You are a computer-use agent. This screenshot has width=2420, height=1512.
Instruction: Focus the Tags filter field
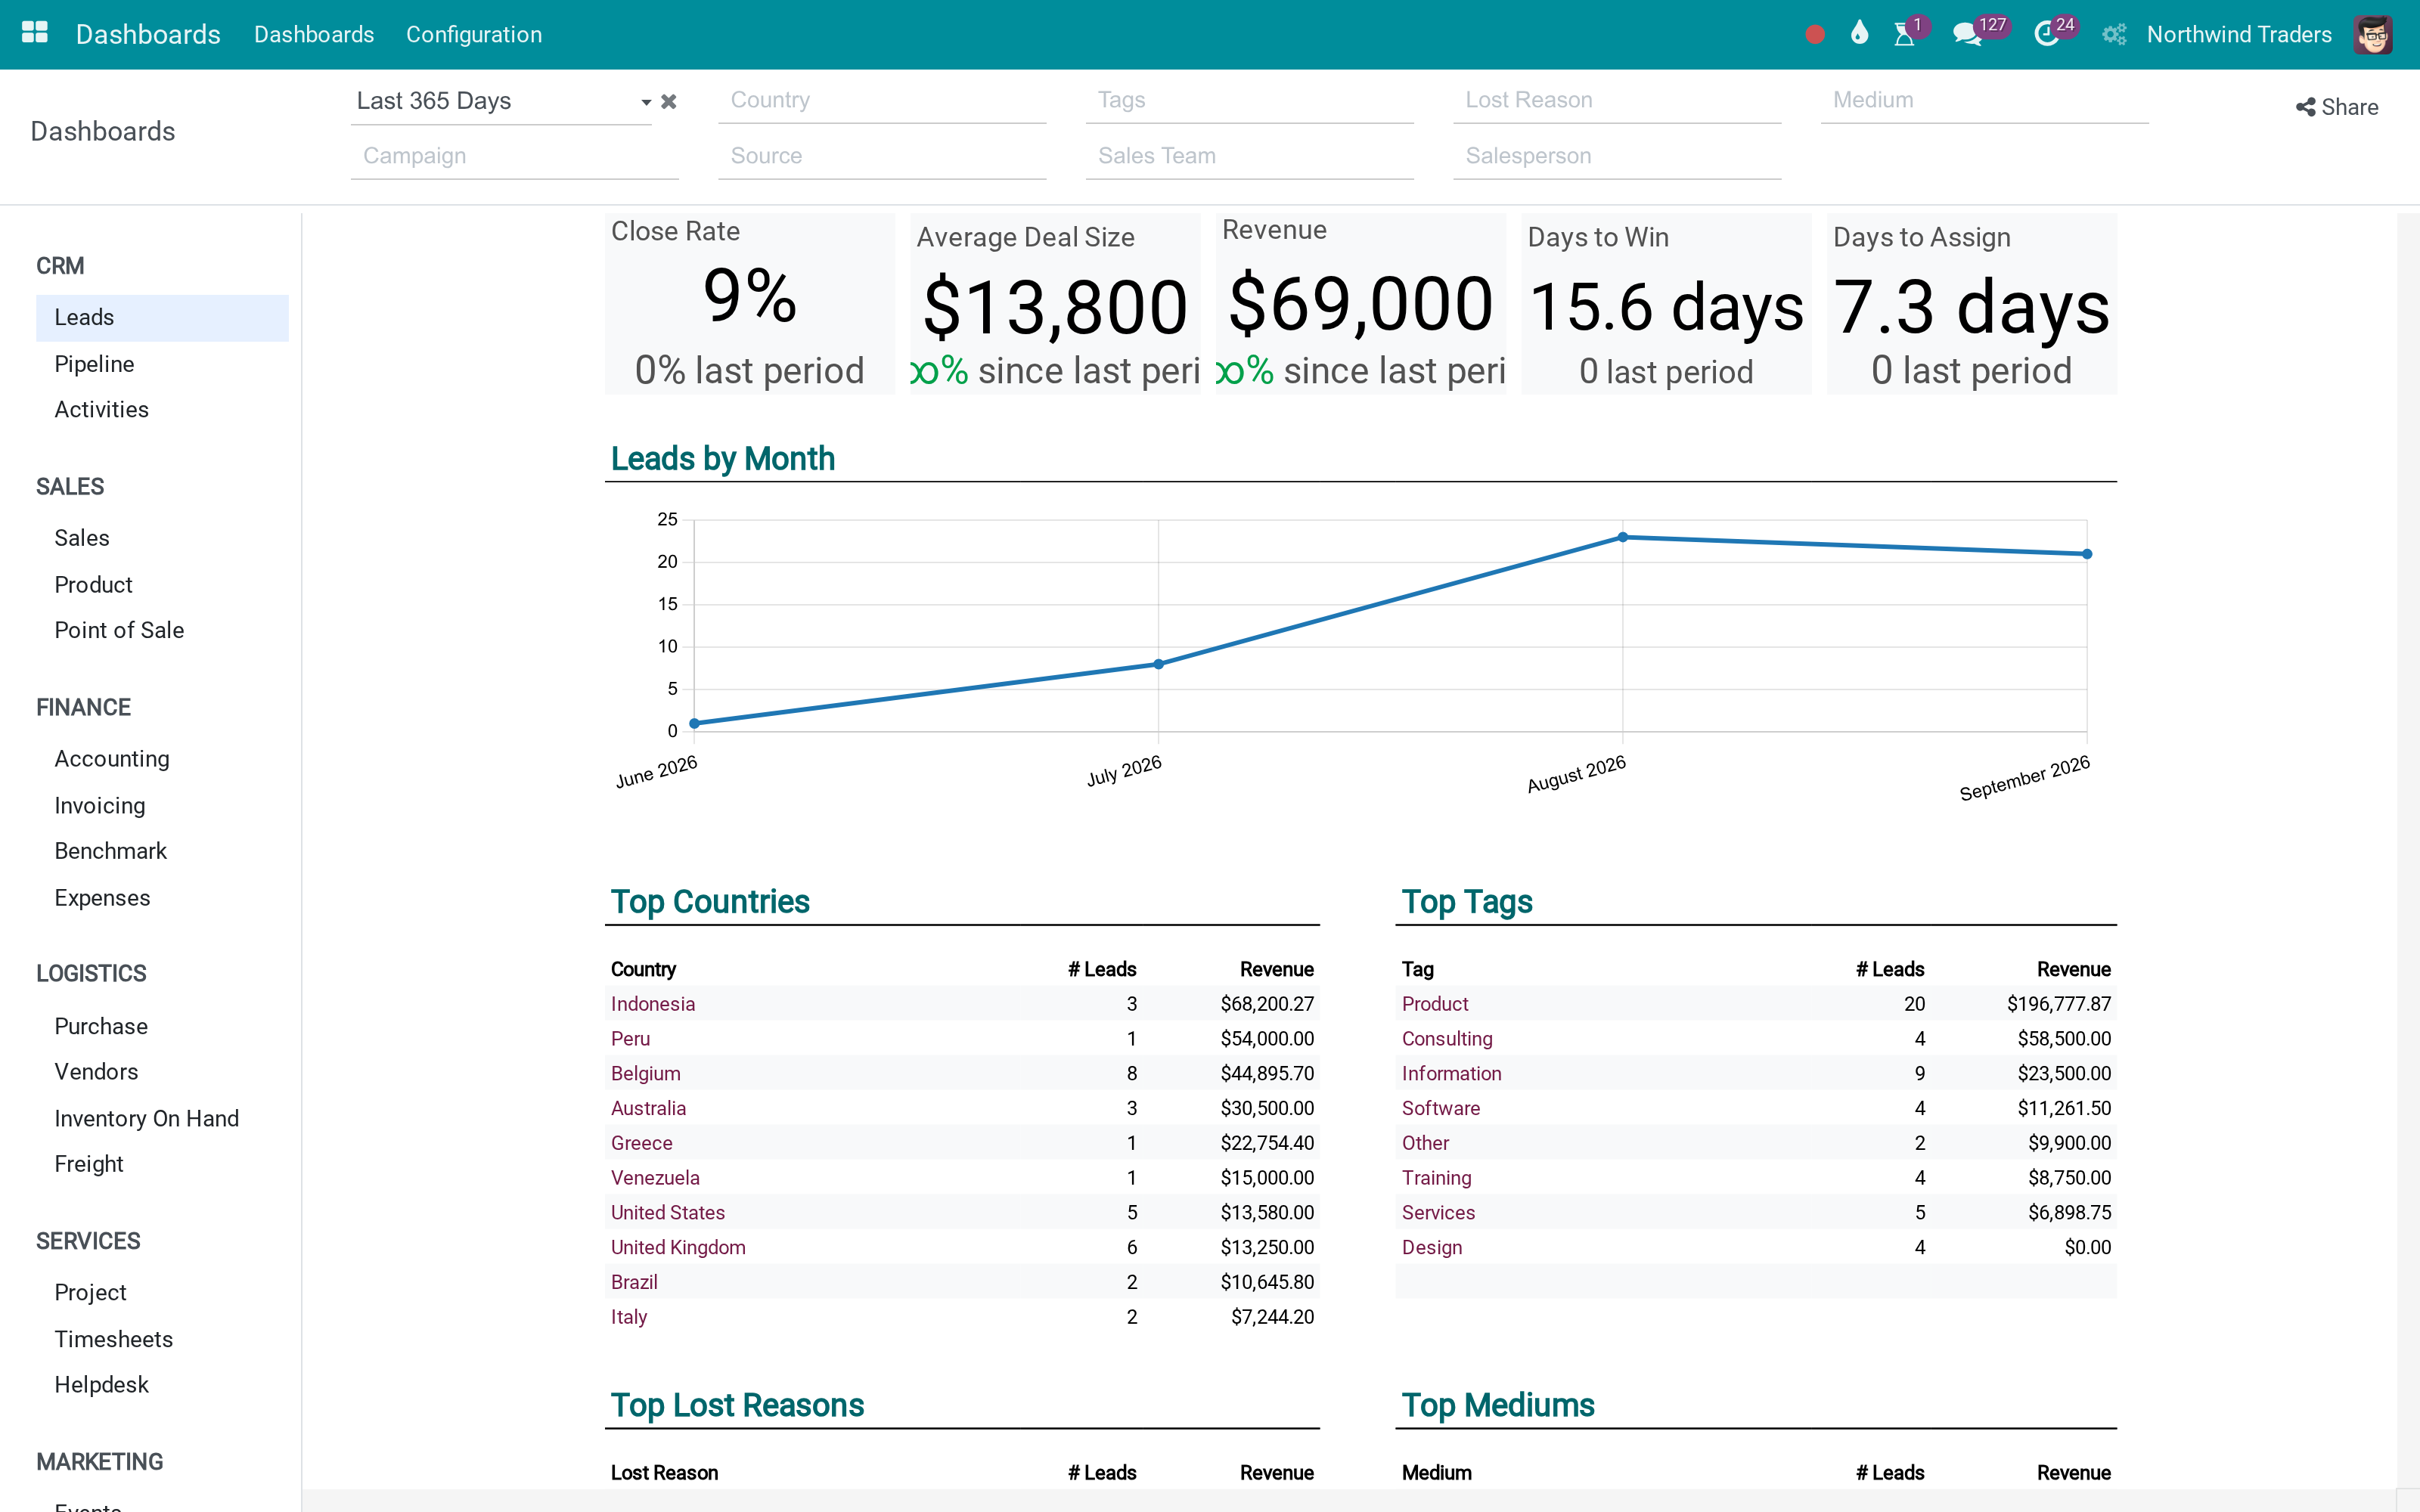pos(1249,100)
